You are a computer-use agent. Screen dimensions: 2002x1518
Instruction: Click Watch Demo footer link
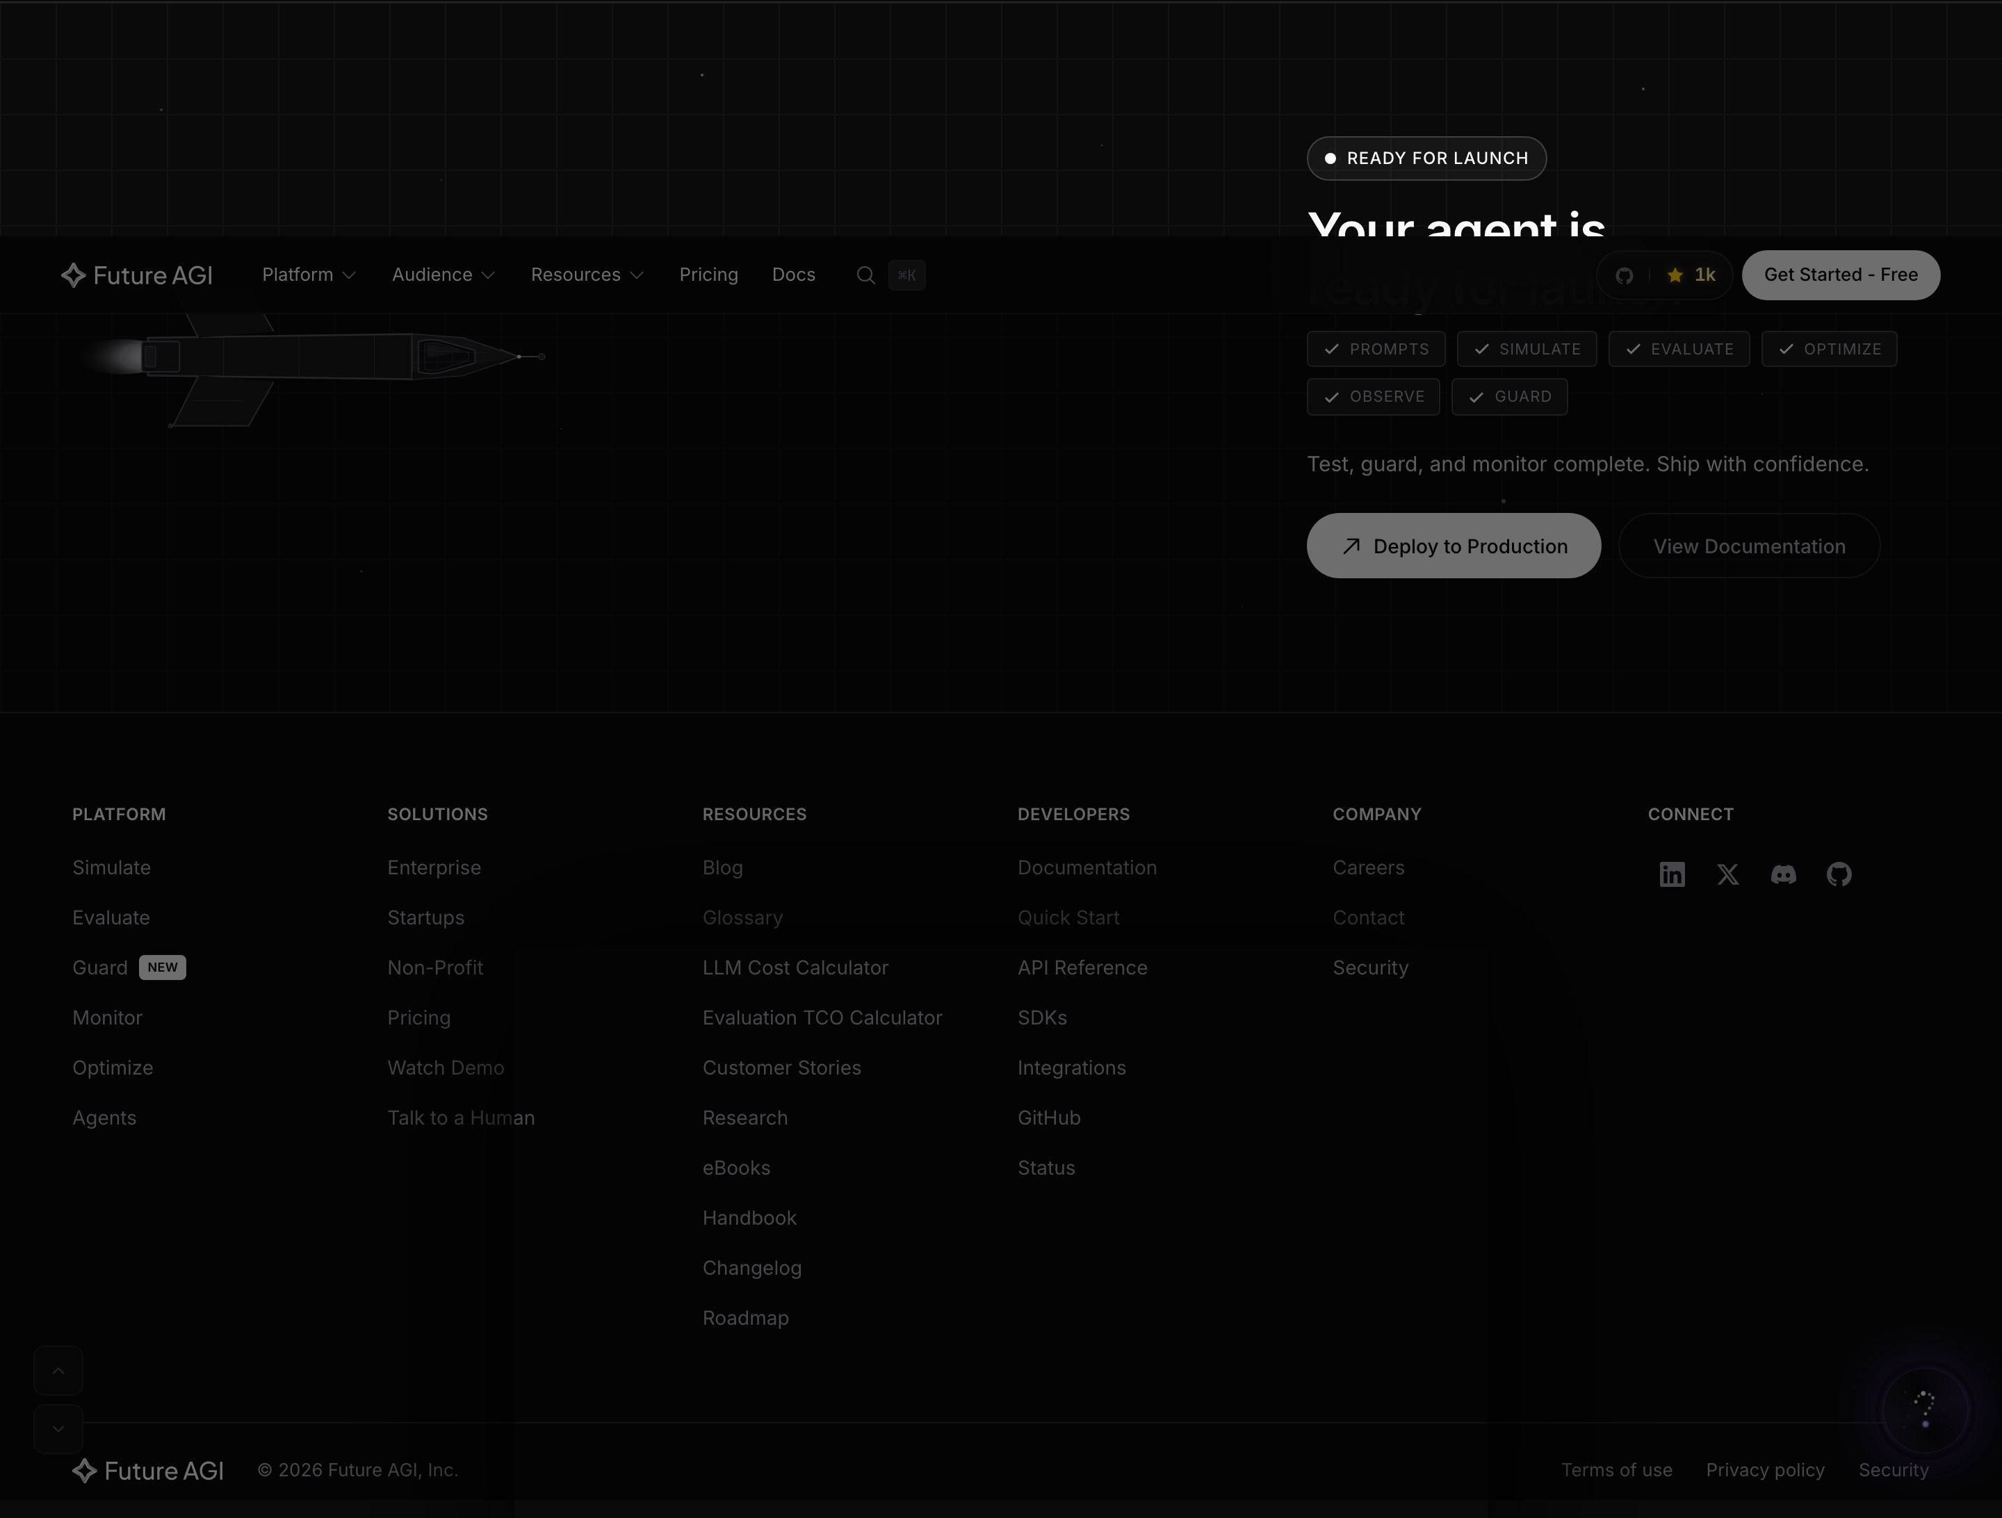coord(446,1067)
